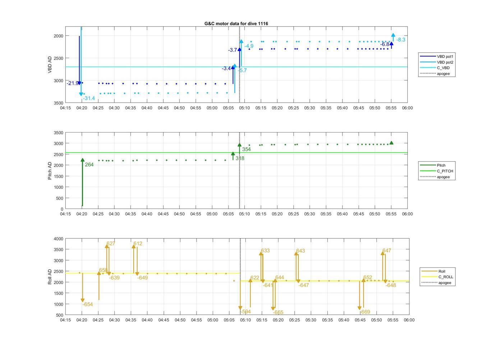
Task: Click the 622 roll annotation
Action: point(255,278)
